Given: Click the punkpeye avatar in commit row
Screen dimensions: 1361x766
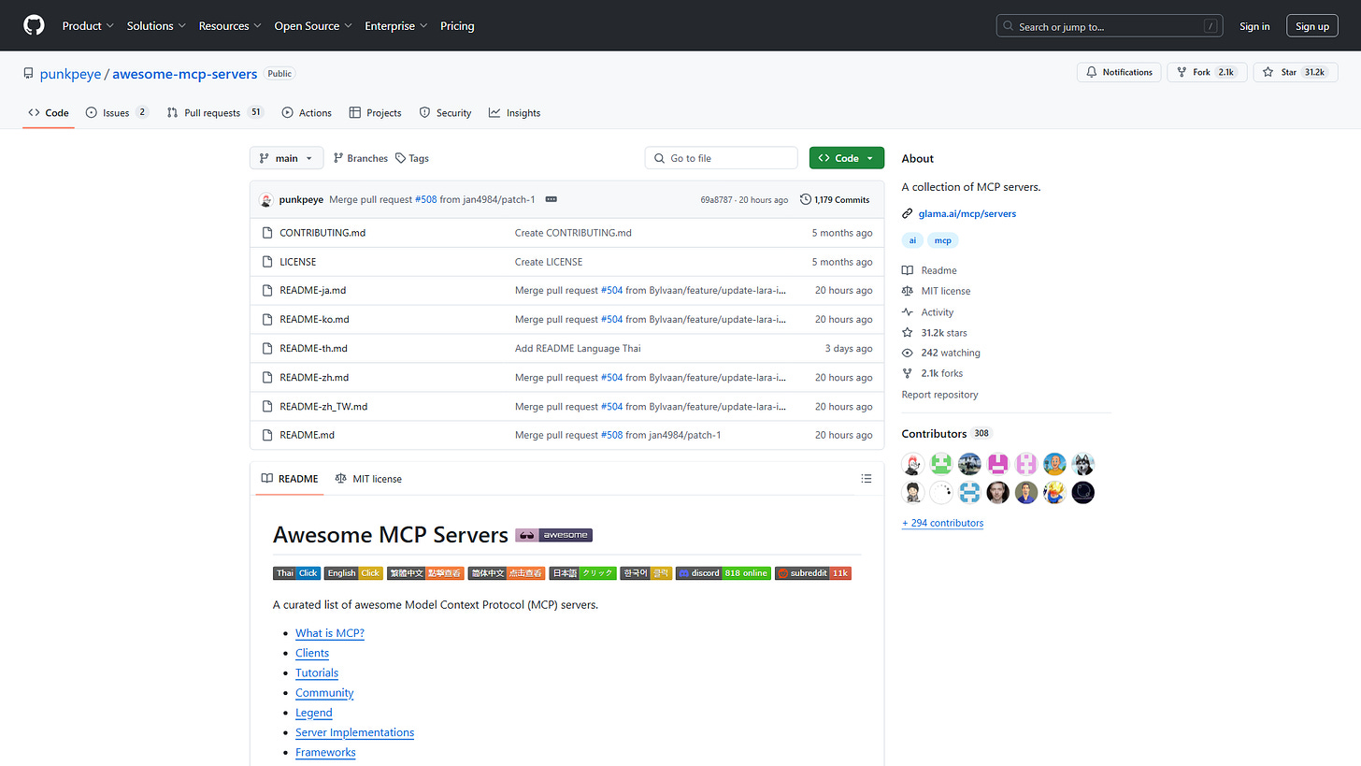Looking at the screenshot, I should point(266,200).
